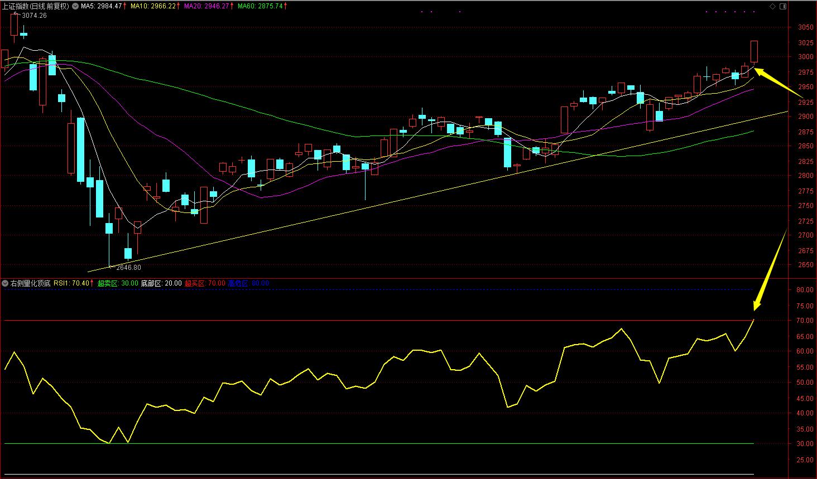The width and height of the screenshot is (817, 479).
Task: Click the MA5: 2984.47 label
Action: [x=101, y=6]
